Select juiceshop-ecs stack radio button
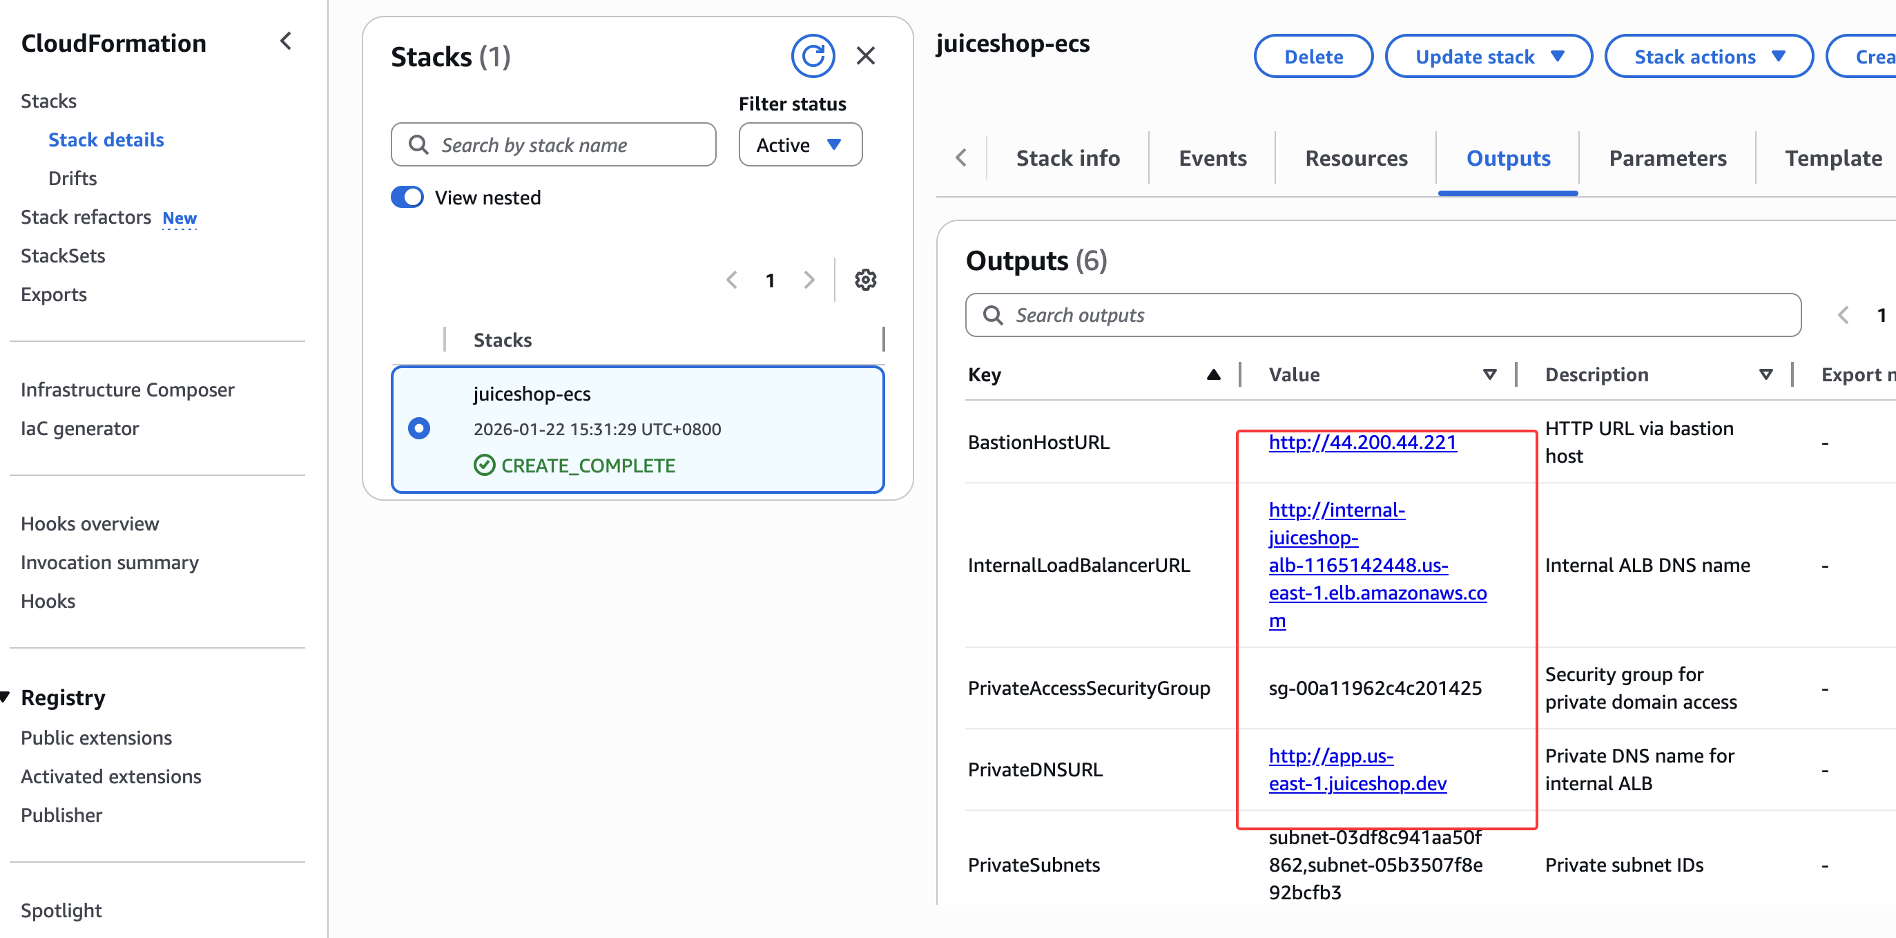This screenshot has width=1896, height=938. pyautogui.click(x=419, y=428)
